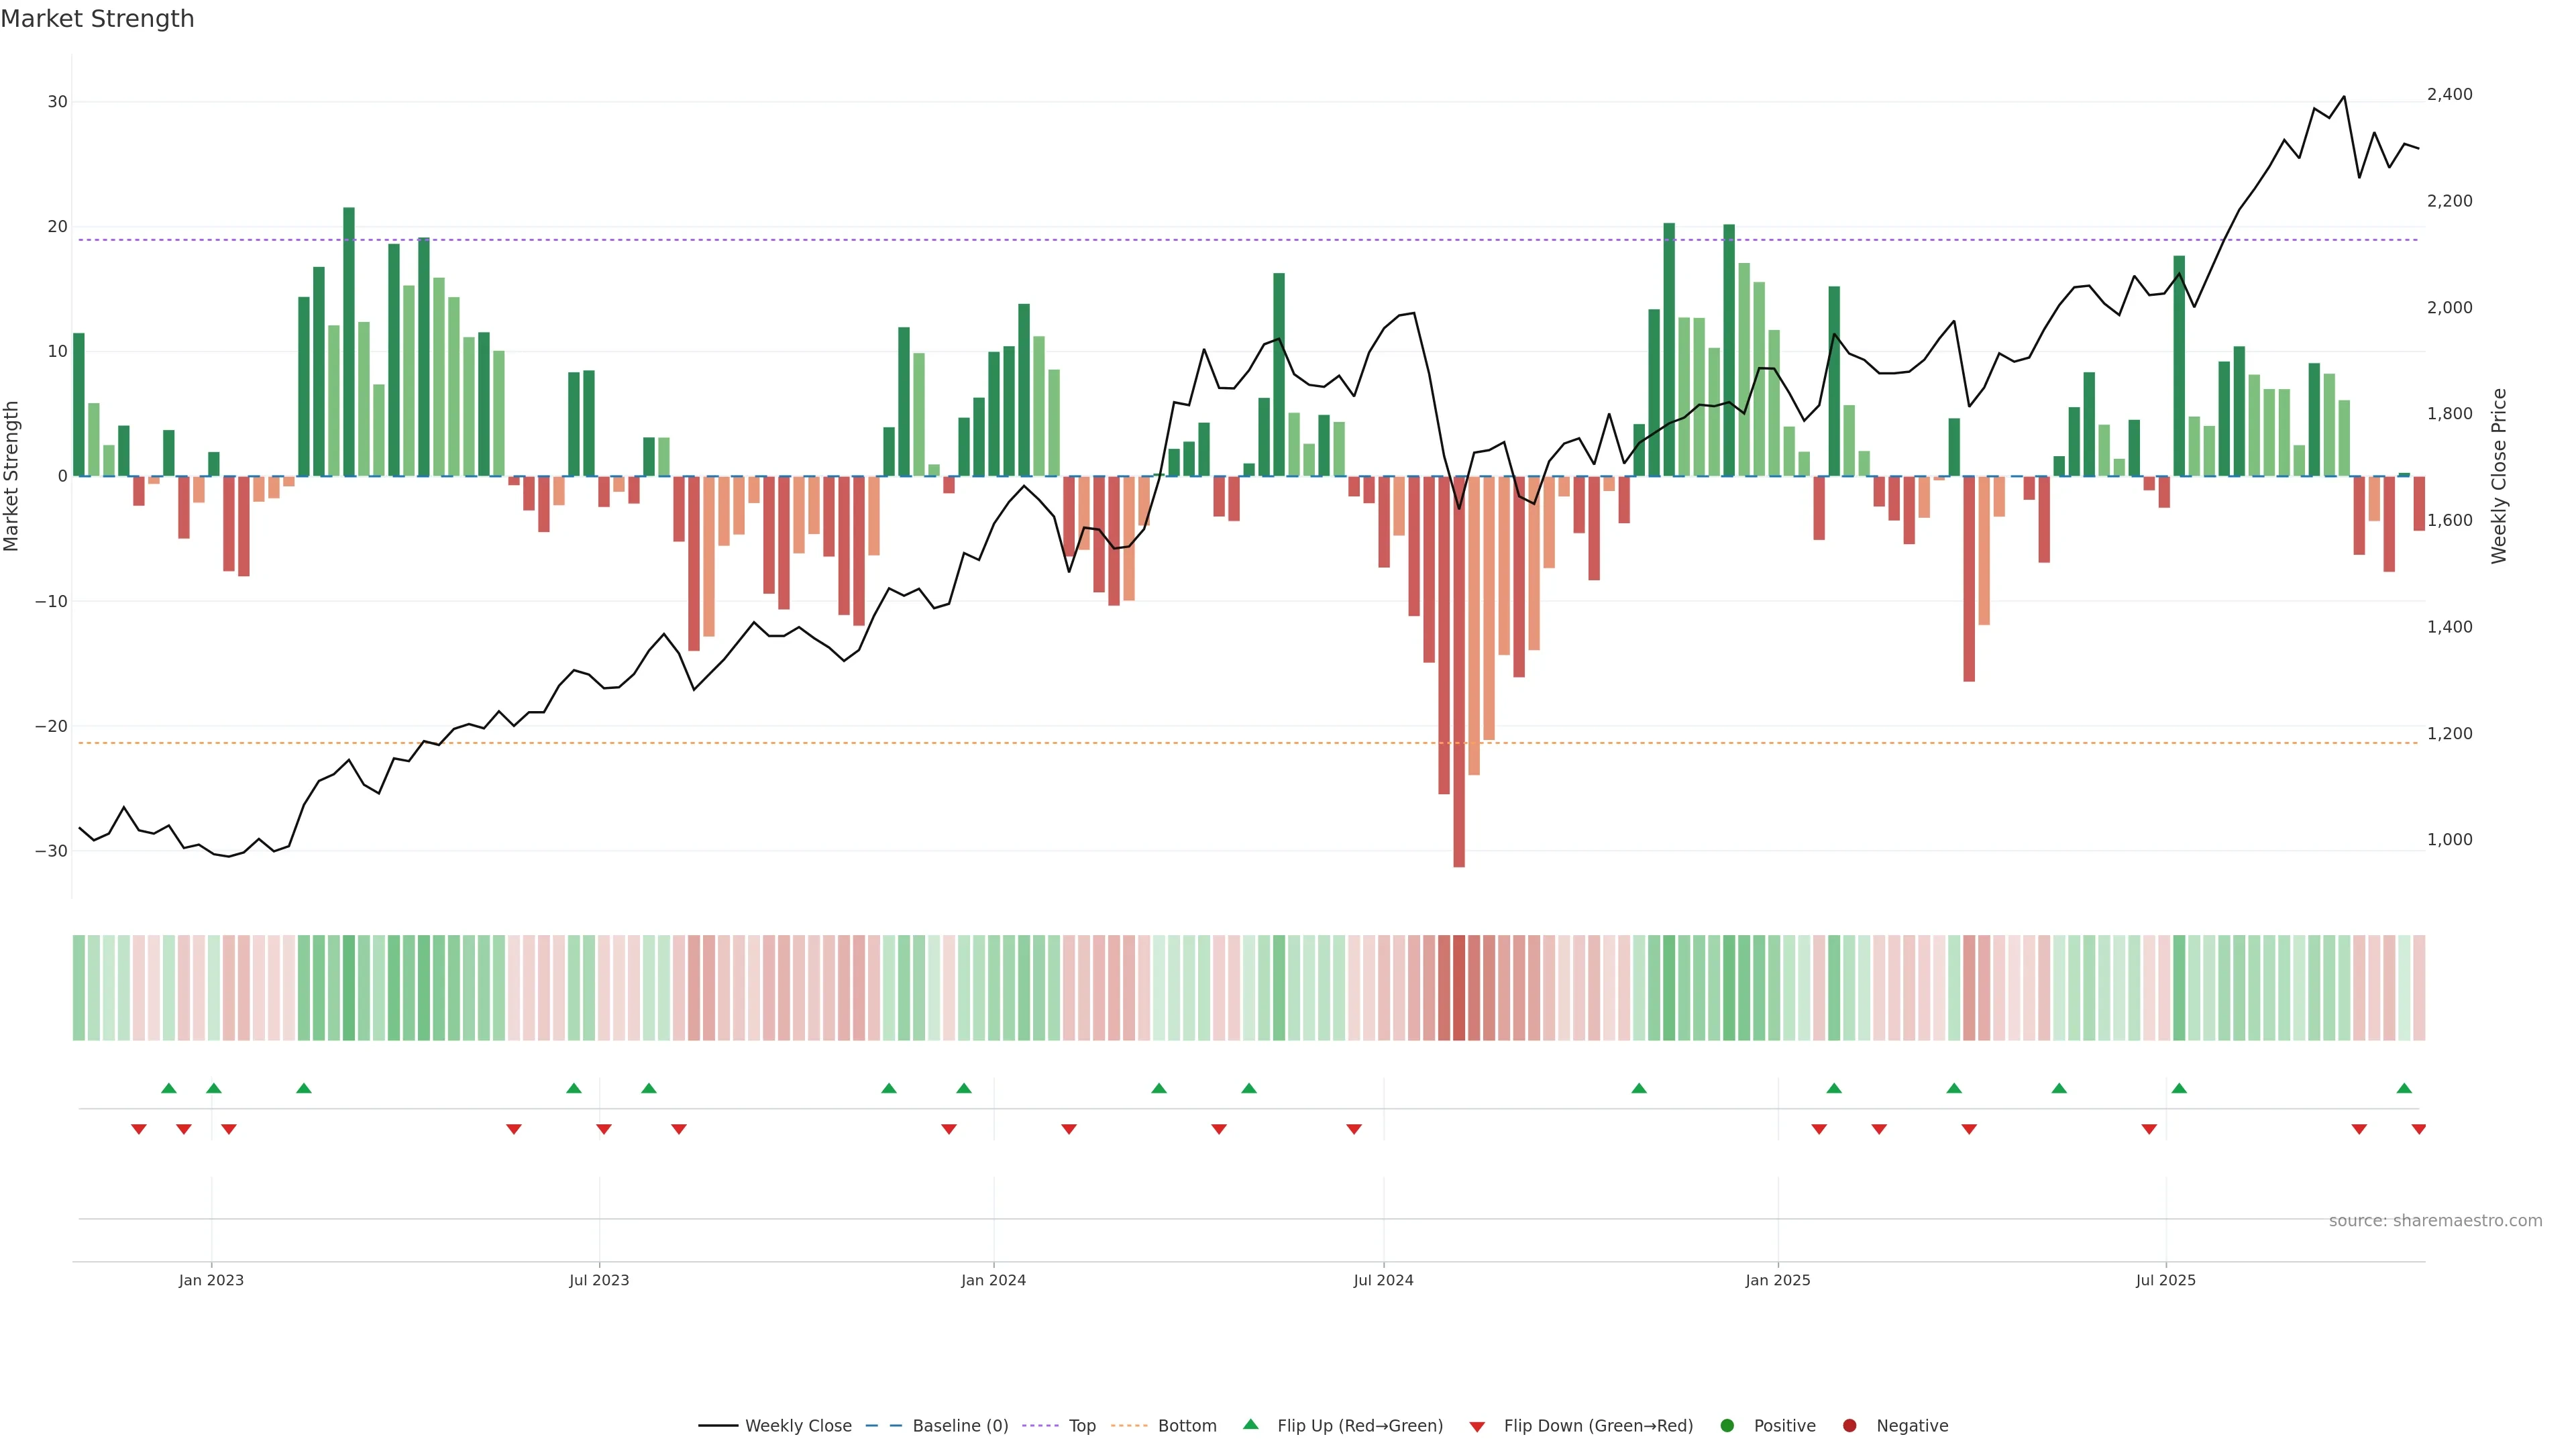This screenshot has height=1449, width=2576.
Task: Click green Positive circle legend icon
Action: click(1727, 1426)
